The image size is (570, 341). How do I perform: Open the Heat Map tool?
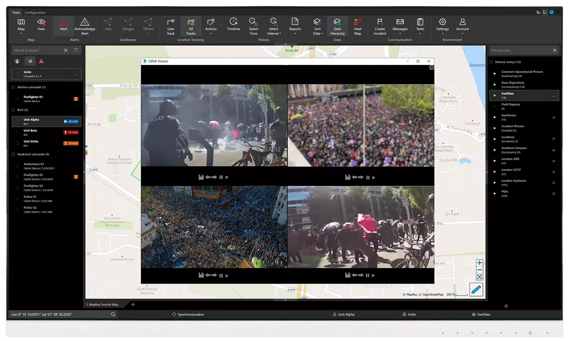pyautogui.click(x=358, y=26)
